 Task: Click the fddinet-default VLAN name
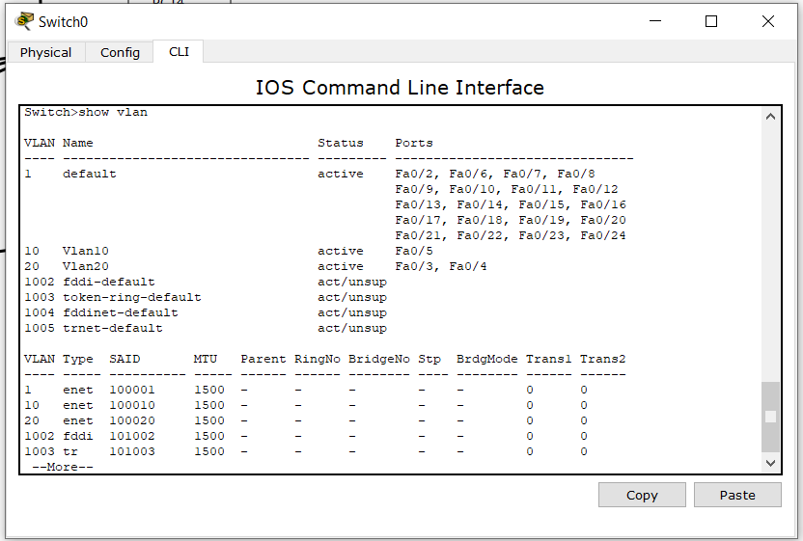tap(121, 312)
